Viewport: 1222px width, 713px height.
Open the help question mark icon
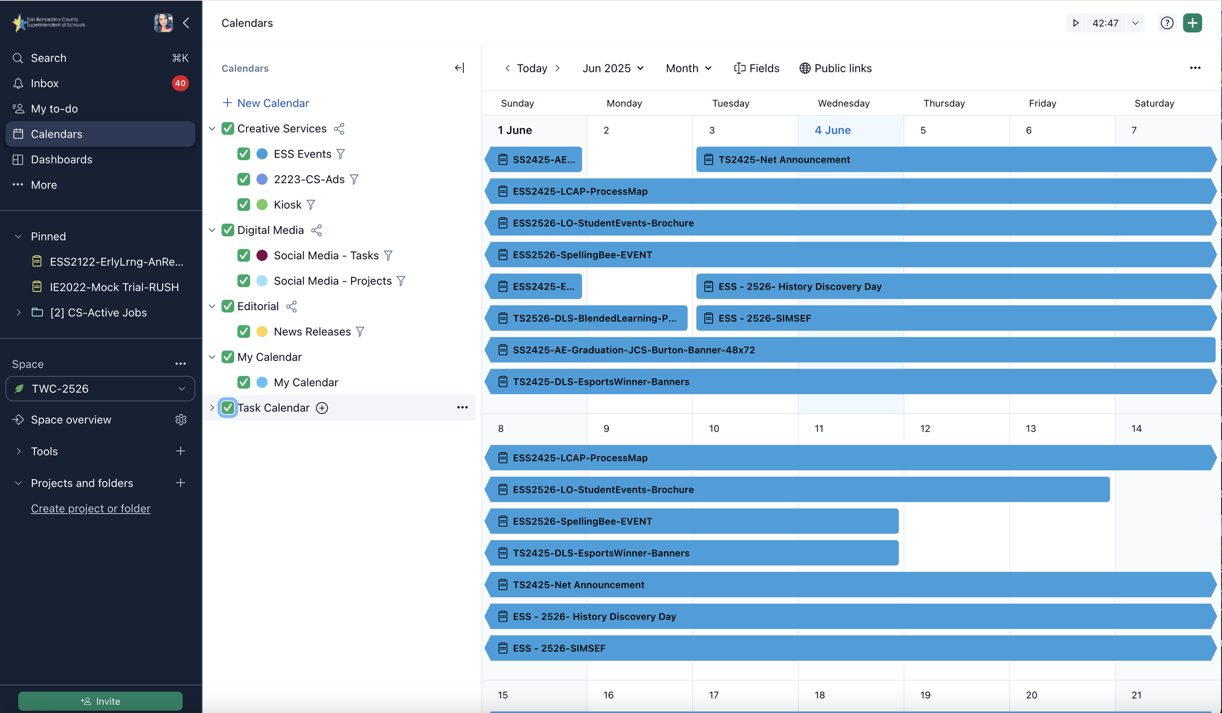coord(1167,23)
